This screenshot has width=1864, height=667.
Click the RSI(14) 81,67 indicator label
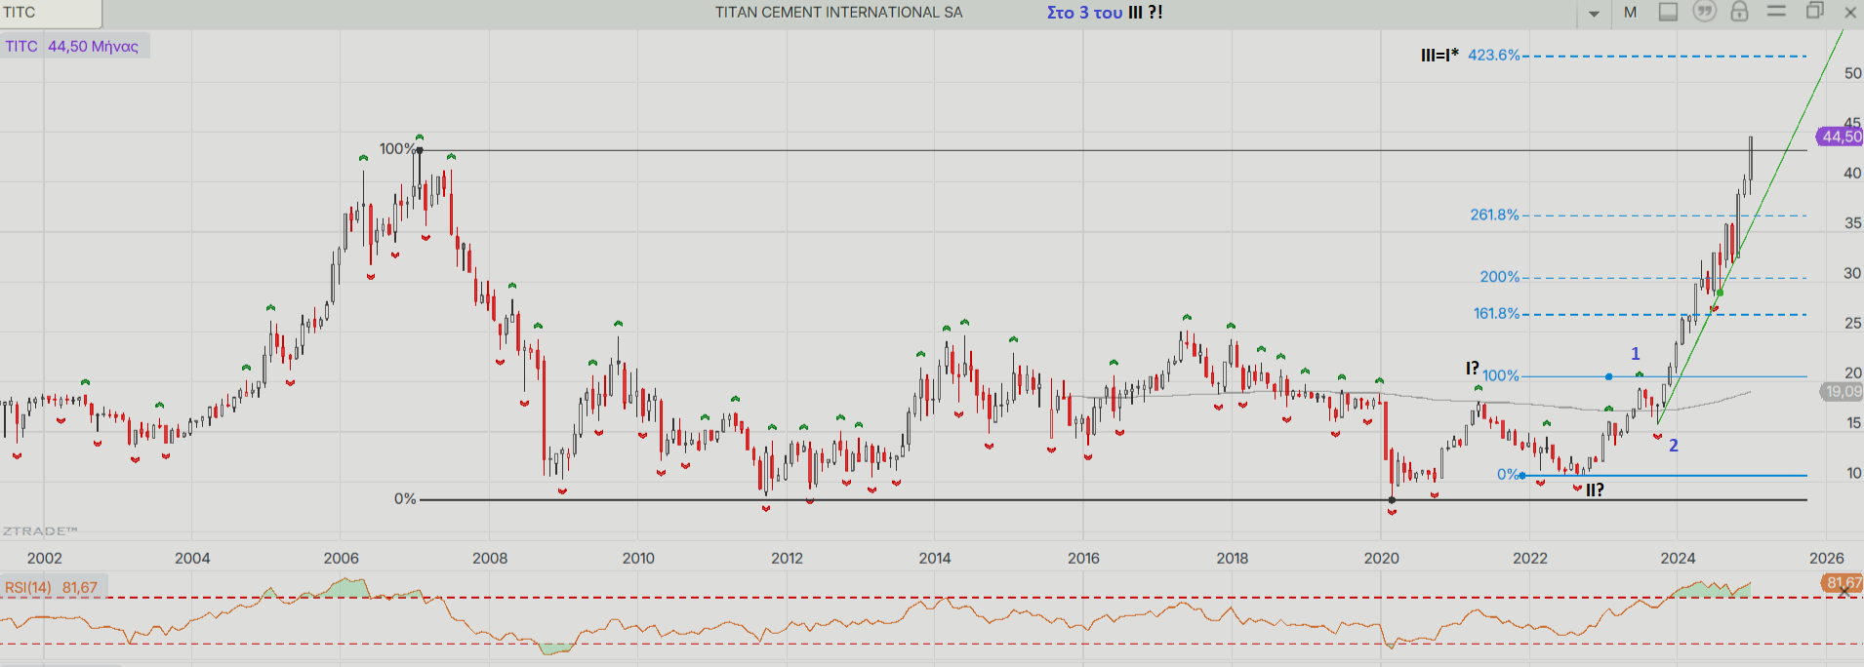pyautogui.click(x=52, y=587)
